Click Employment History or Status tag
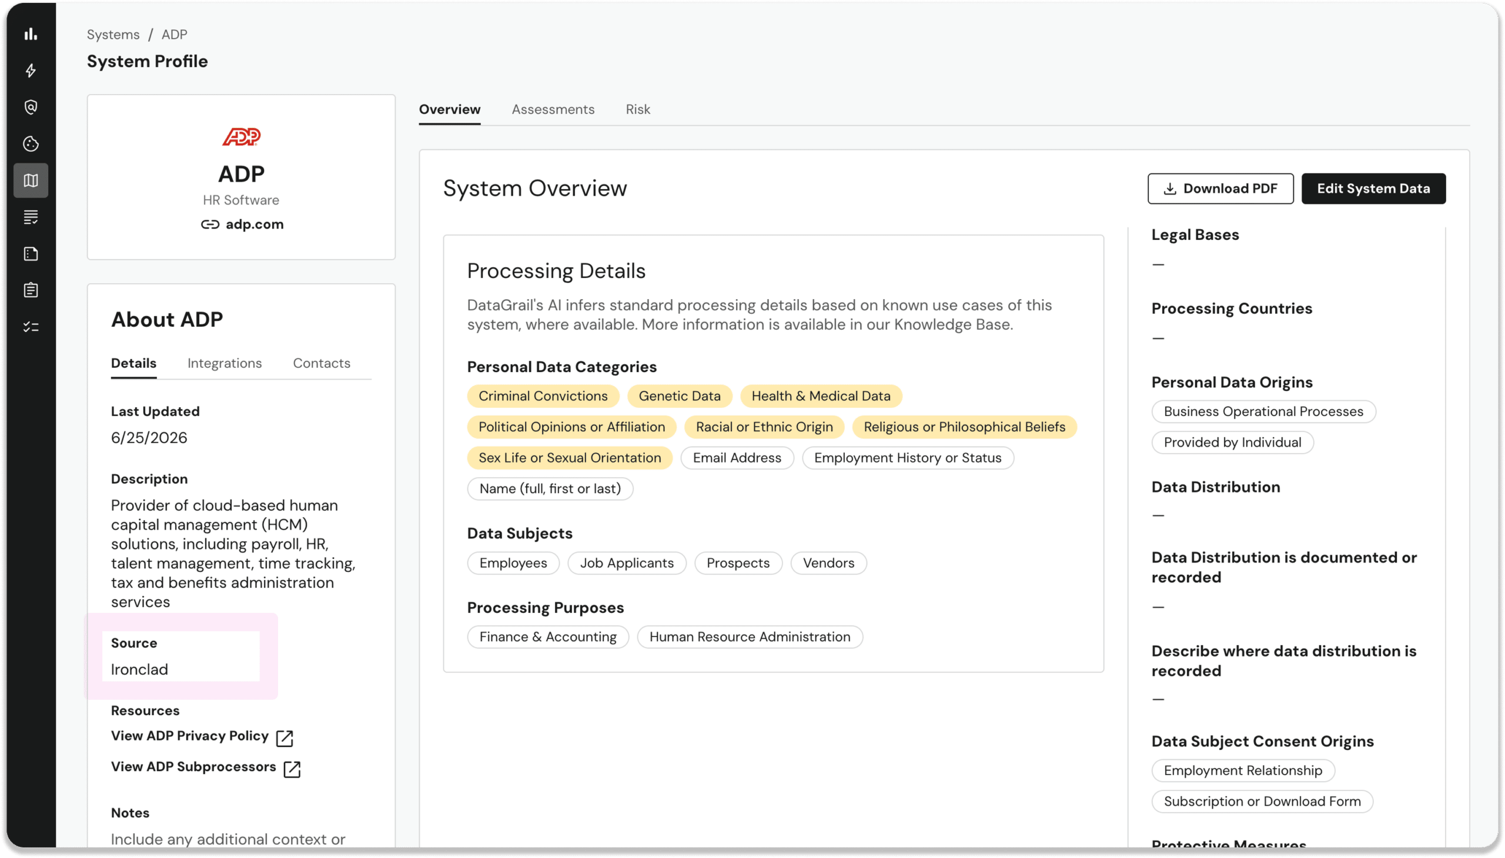The height and width of the screenshot is (858, 1505). [x=907, y=458]
